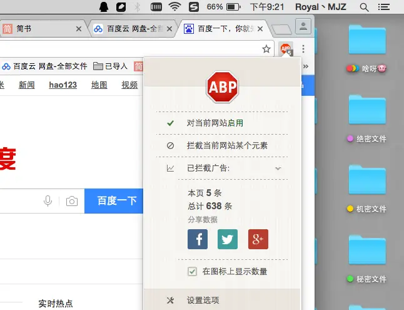Click the block element circle-slash icon
The image size is (404, 310).
[x=170, y=145]
